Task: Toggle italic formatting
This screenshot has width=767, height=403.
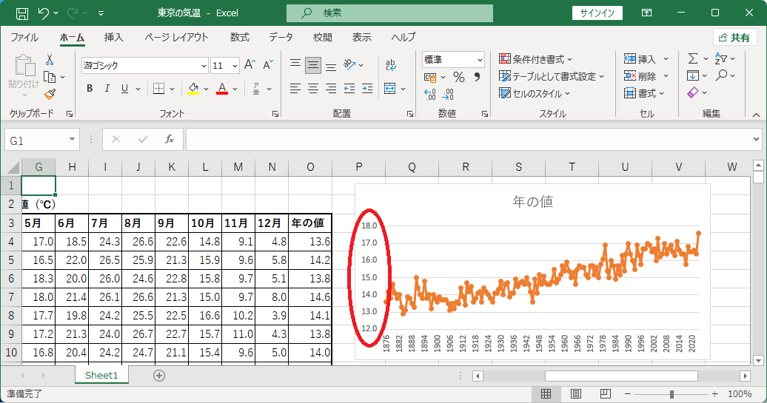Action: coord(107,89)
